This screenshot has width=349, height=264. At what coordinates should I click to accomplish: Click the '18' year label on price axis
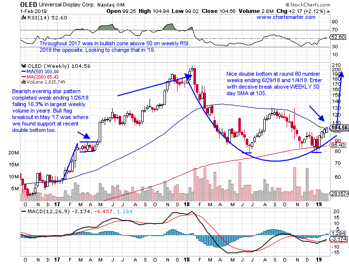pos(187,204)
